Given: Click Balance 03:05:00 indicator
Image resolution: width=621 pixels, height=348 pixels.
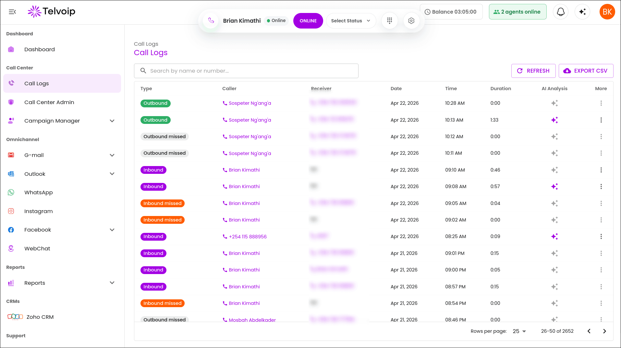Looking at the screenshot, I should pos(451,12).
